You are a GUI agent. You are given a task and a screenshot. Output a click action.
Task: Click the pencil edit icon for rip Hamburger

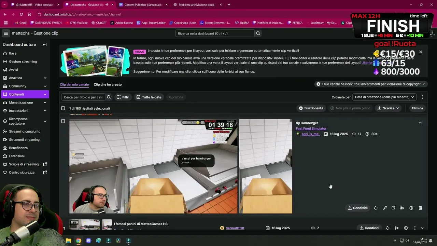[x=385, y=208]
